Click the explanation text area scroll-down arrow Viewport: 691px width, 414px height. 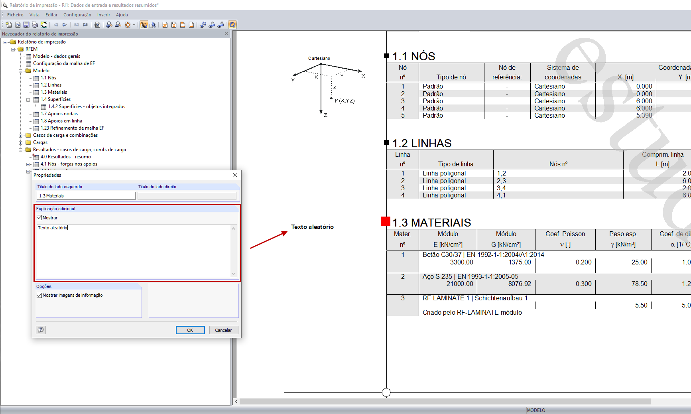233,274
